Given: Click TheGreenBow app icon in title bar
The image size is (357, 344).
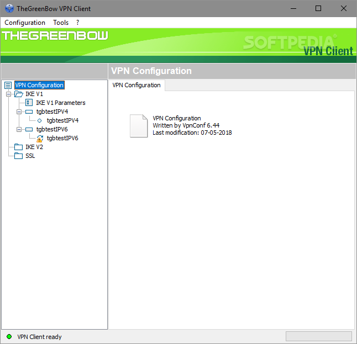Looking at the screenshot, I should pyautogui.click(x=9, y=8).
